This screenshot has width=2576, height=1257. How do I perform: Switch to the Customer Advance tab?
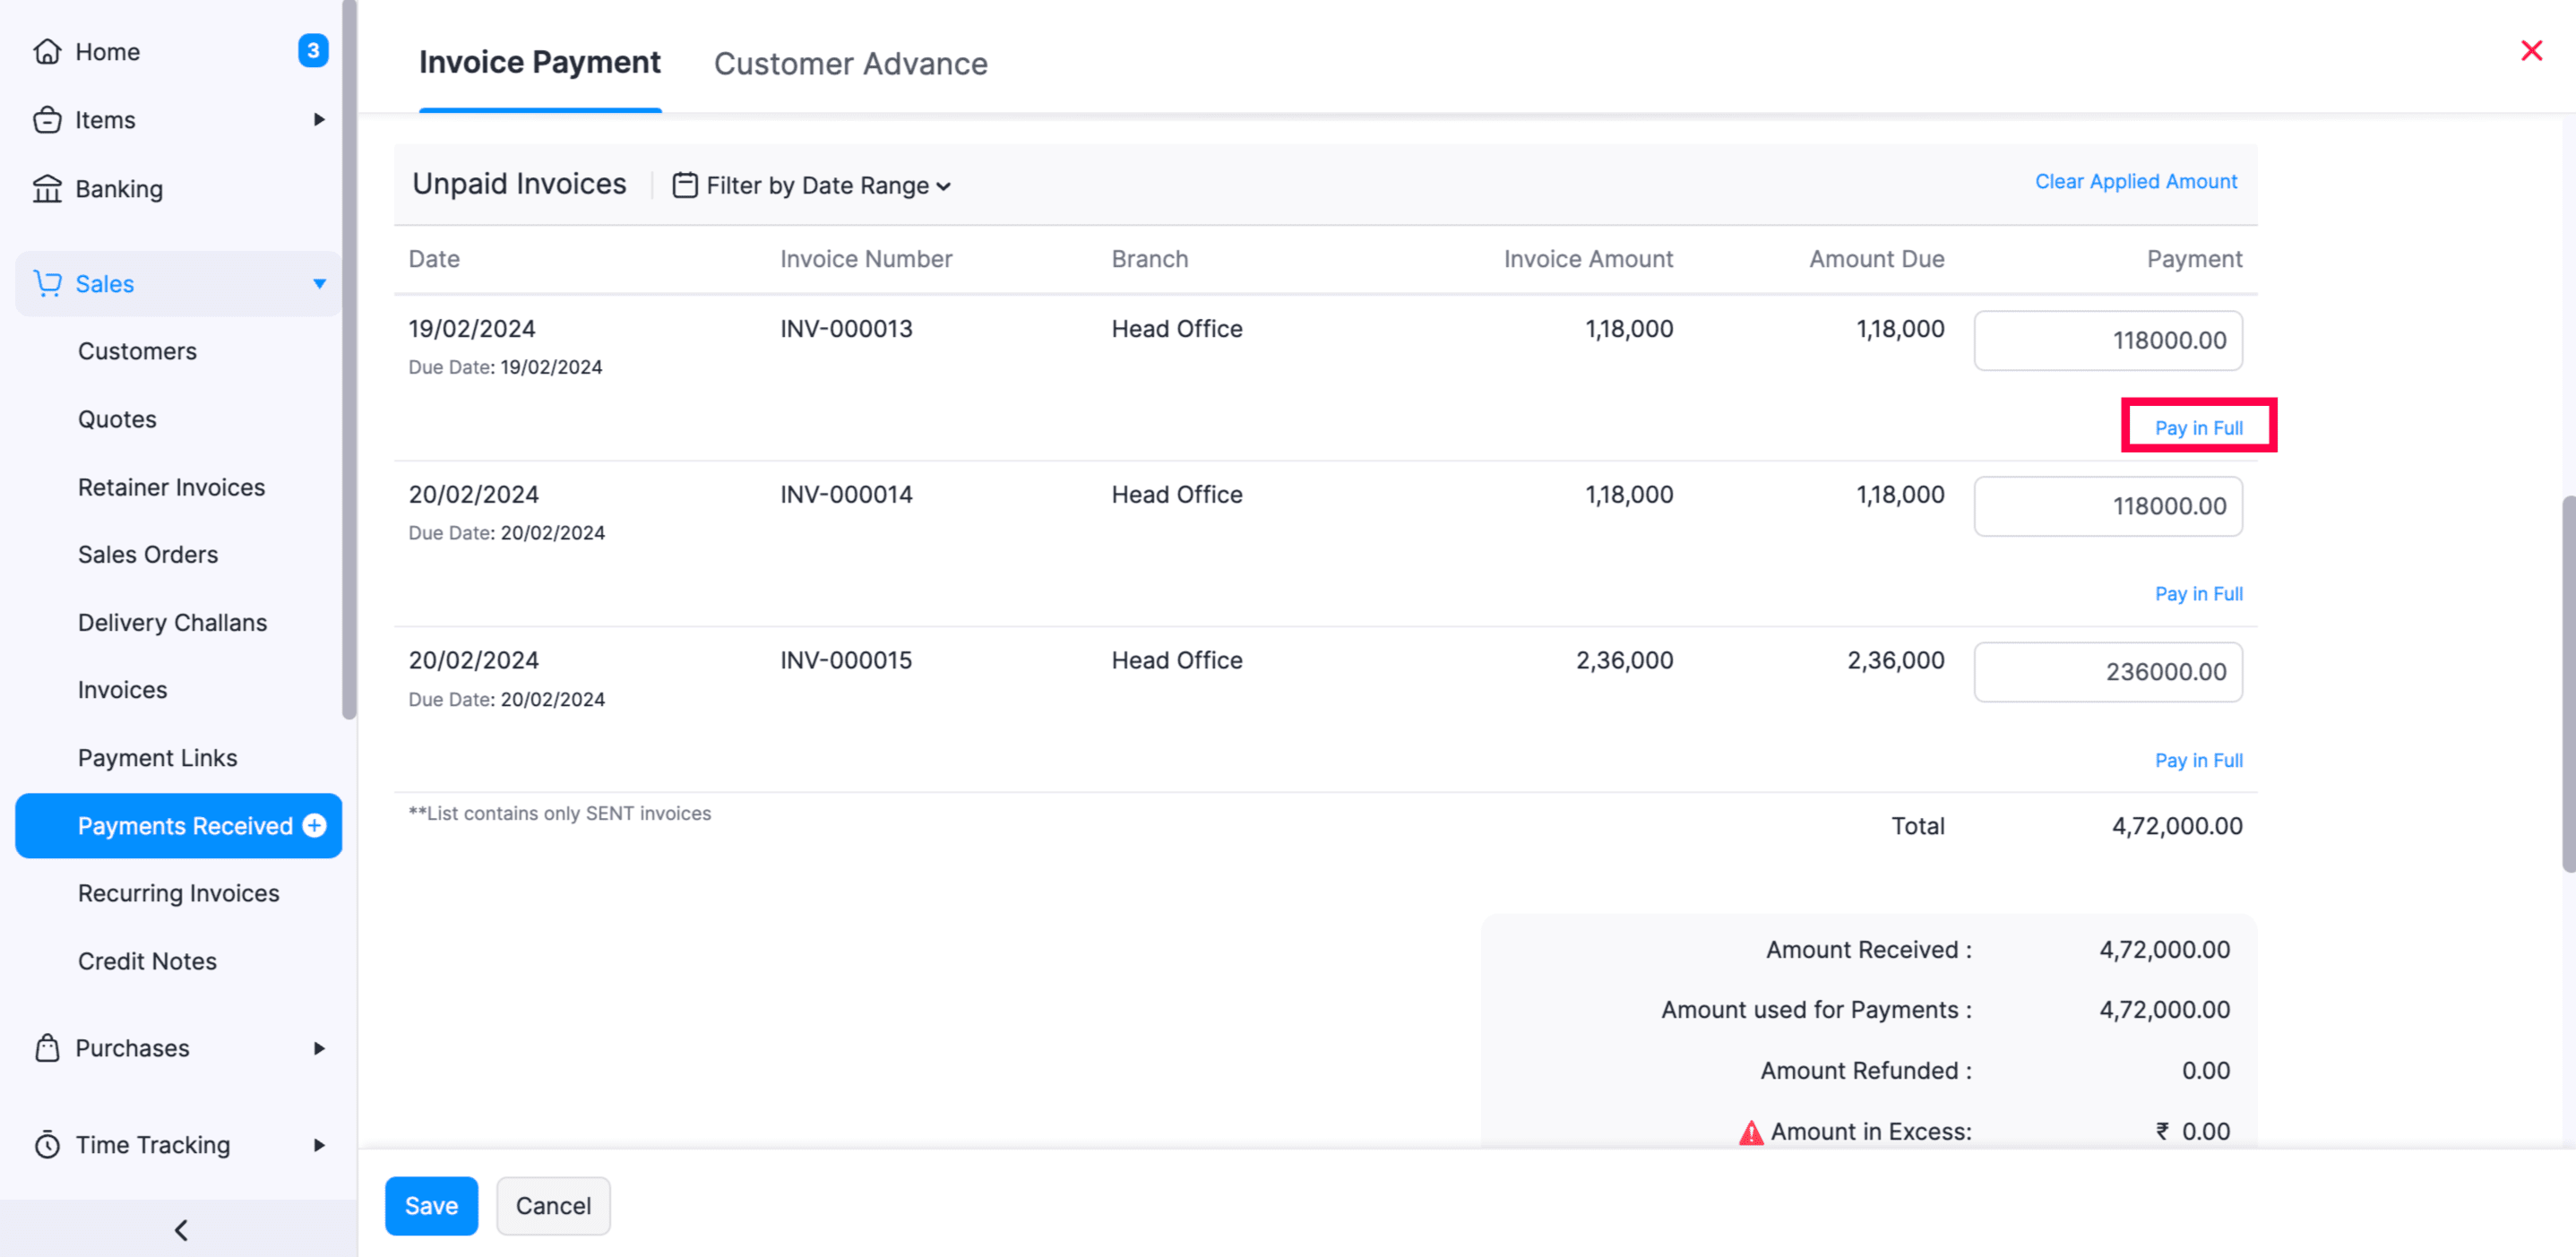pos(850,63)
